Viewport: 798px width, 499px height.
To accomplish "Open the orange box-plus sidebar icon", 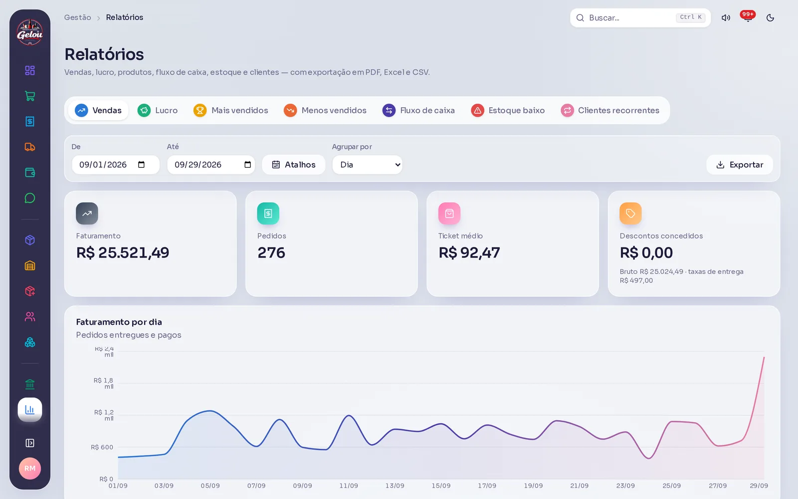I will pyautogui.click(x=30, y=291).
